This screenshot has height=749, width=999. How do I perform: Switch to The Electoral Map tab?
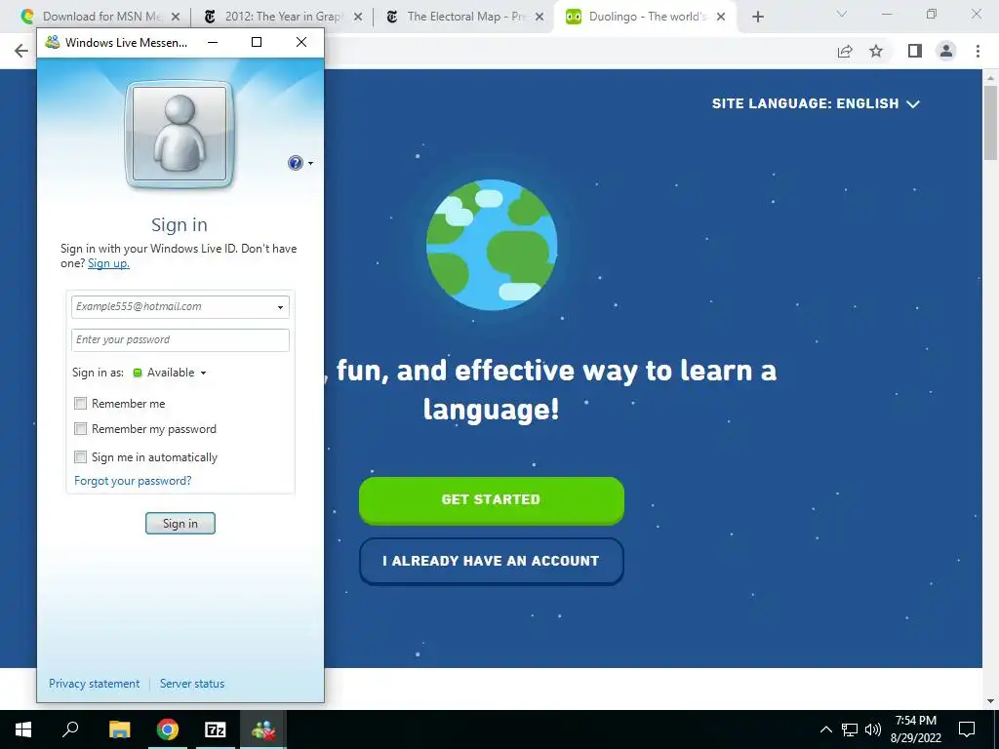coord(465,17)
